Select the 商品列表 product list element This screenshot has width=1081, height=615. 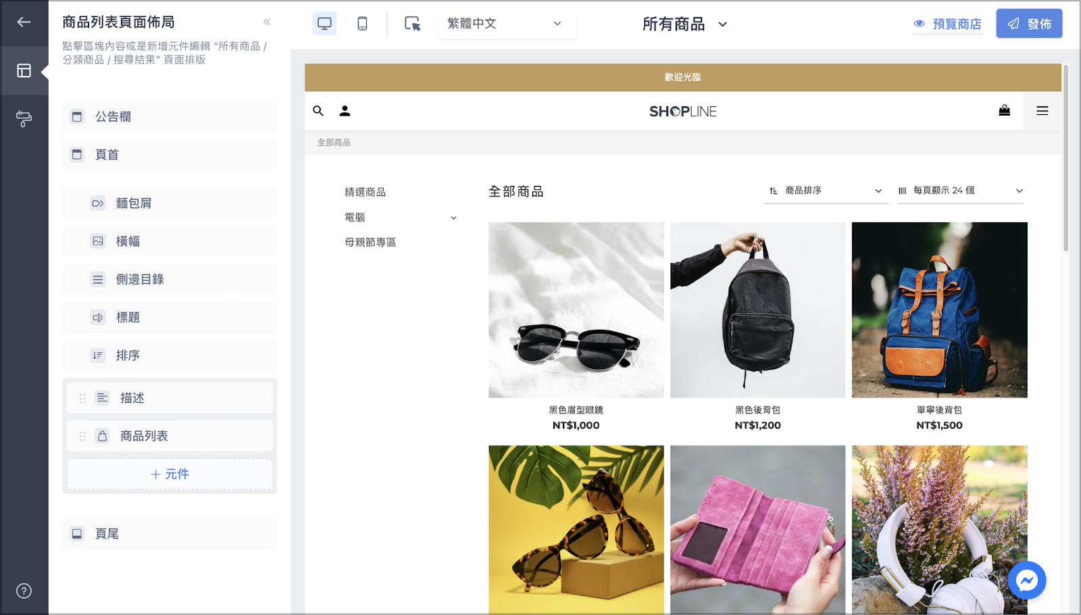point(170,436)
